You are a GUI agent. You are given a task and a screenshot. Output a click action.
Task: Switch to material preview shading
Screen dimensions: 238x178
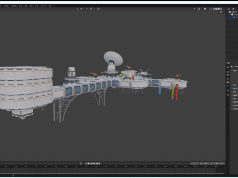coord(219,9)
